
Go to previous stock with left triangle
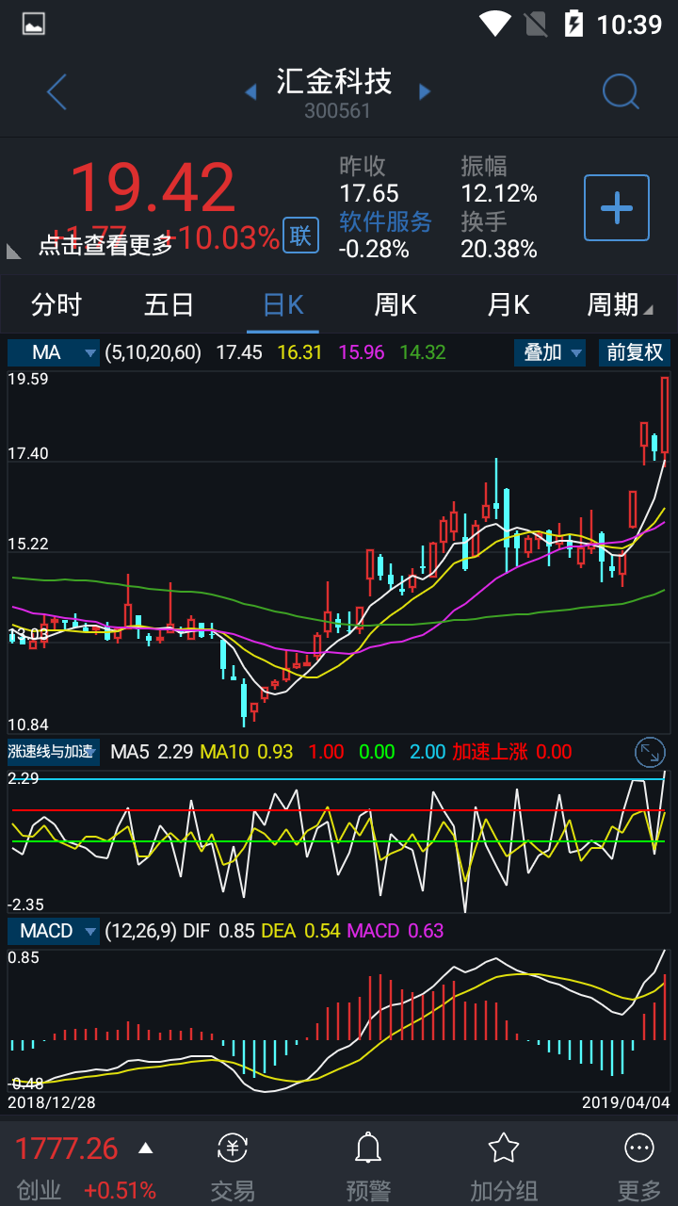pyautogui.click(x=250, y=91)
